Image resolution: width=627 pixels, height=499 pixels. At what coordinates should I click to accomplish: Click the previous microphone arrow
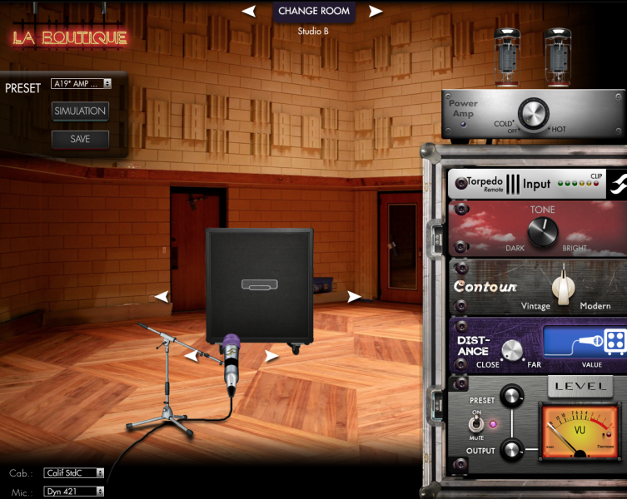pyautogui.click(x=192, y=355)
